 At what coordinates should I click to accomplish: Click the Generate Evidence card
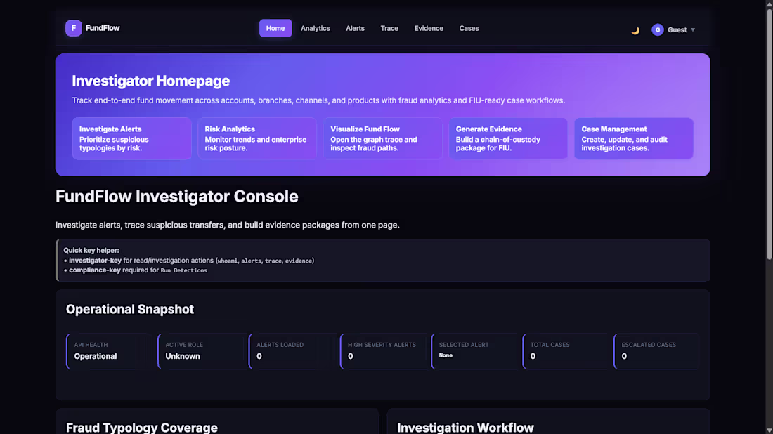[508, 138]
